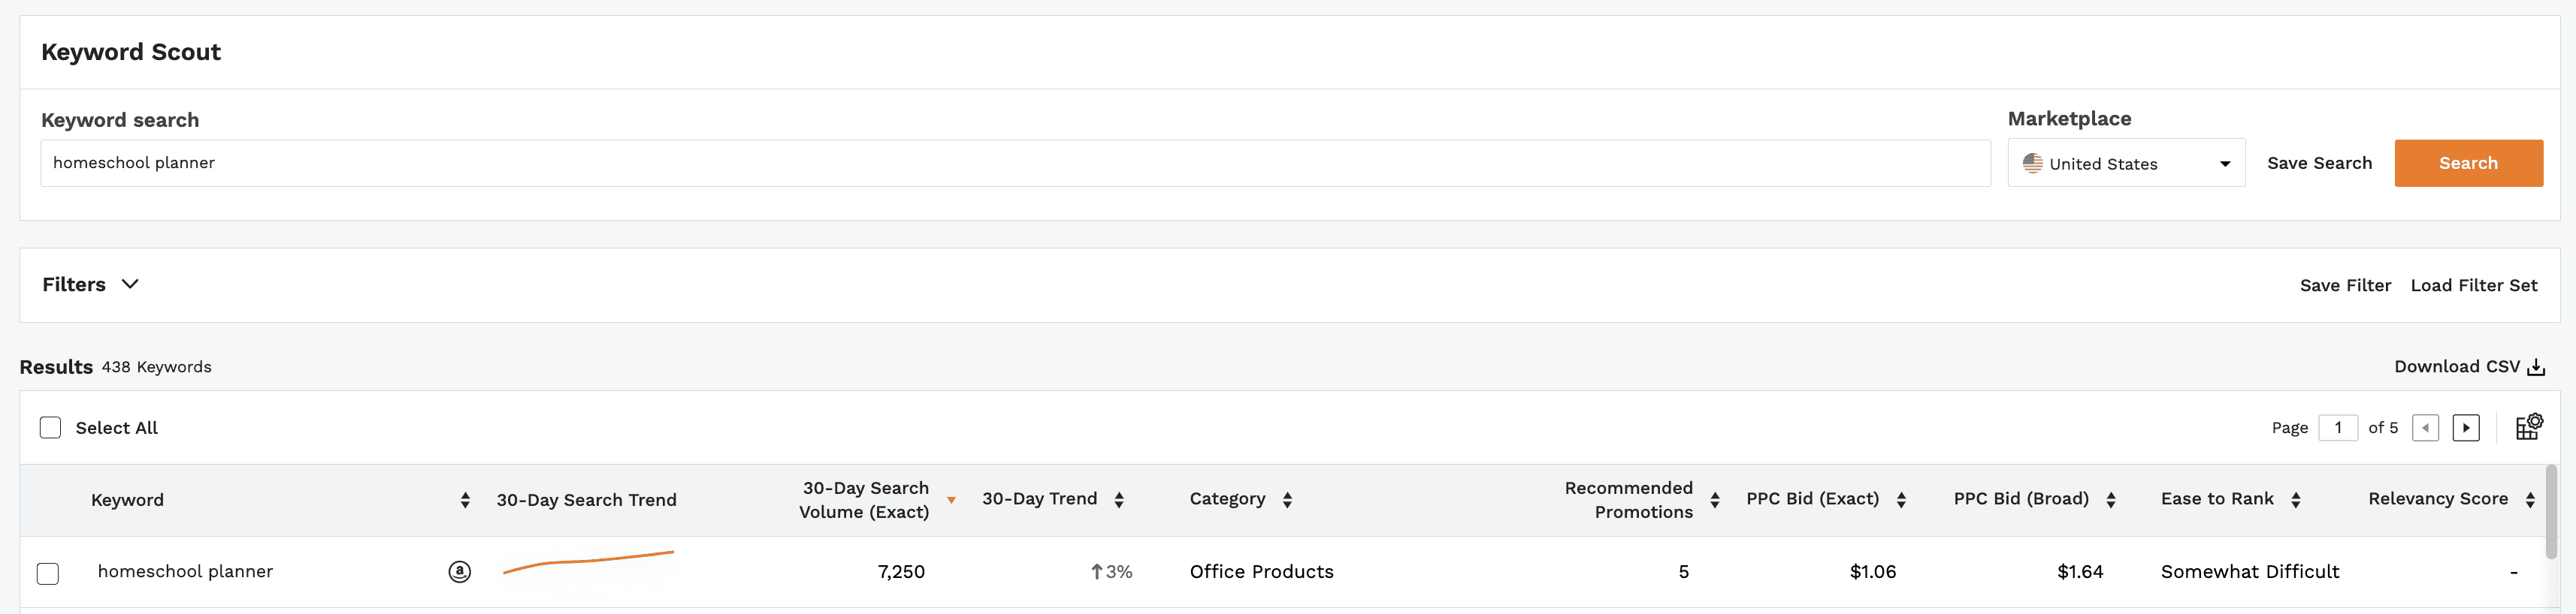
Task: Tick the homeschool planner row checkbox
Action: (x=48, y=573)
